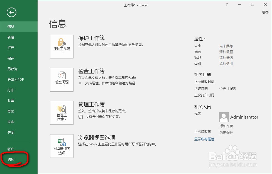272x174 pixels.
Task: Go back using the circular arrow icon
Action: pyautogui.click(x=11, y=12)
